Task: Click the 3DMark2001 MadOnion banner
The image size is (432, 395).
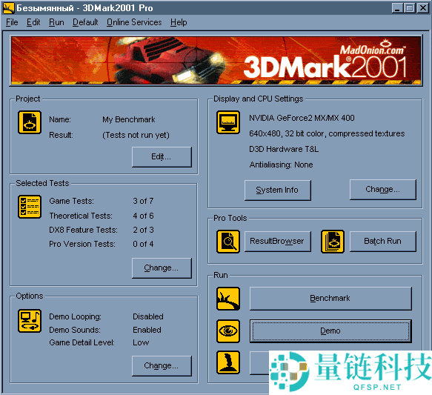Action: (216, 60)
